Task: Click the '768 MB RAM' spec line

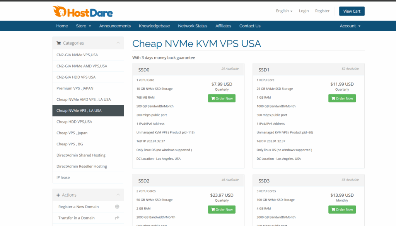Action: (145, 98)
